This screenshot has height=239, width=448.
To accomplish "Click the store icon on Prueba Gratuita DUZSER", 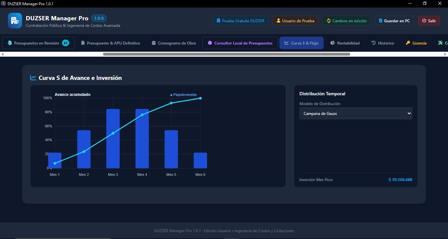I will point(218,21).
